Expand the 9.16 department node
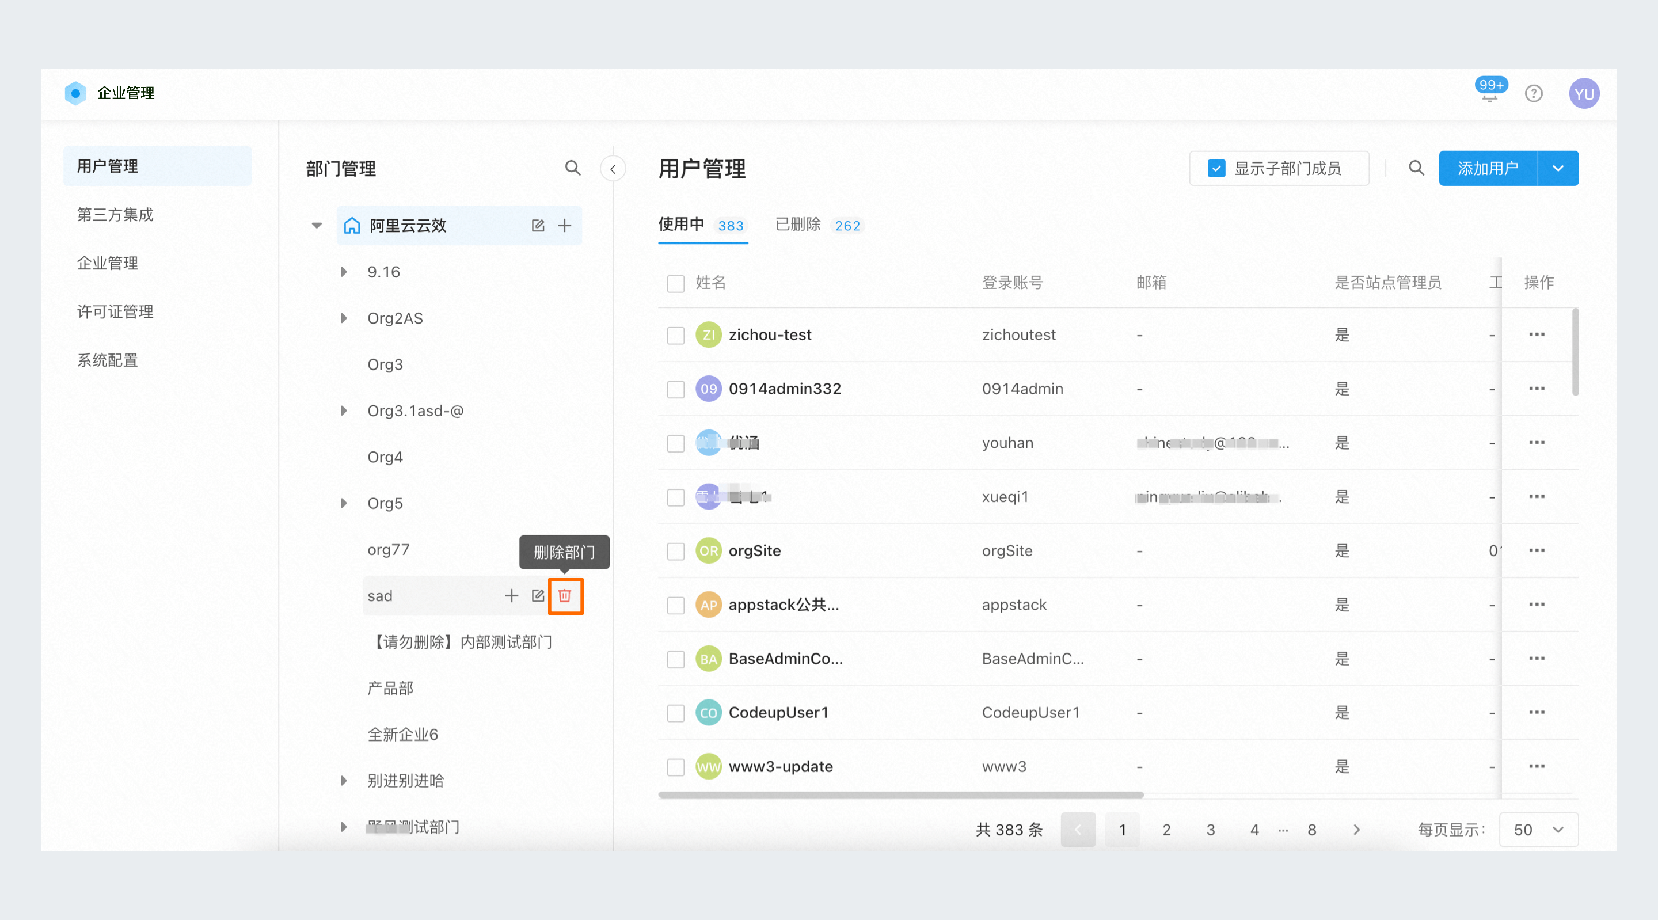This screenshot has width=1658, height=920. click(344, 272)
